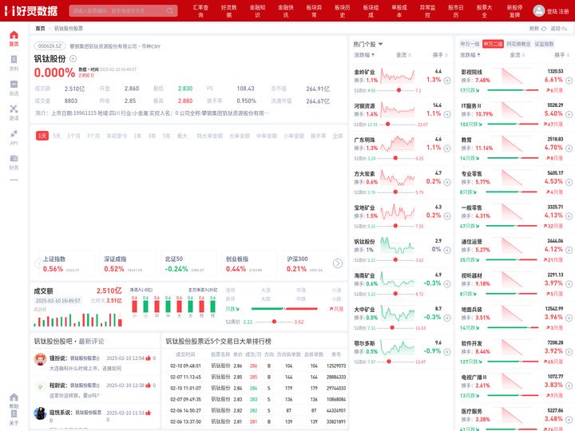
Task: Open the 关于 about icon at sidebar bottom
Action: click(x=14, y=417)
